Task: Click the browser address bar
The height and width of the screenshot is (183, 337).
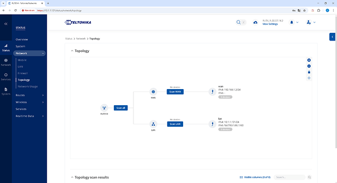Action: pyautogui.click(x=163, y=10)
